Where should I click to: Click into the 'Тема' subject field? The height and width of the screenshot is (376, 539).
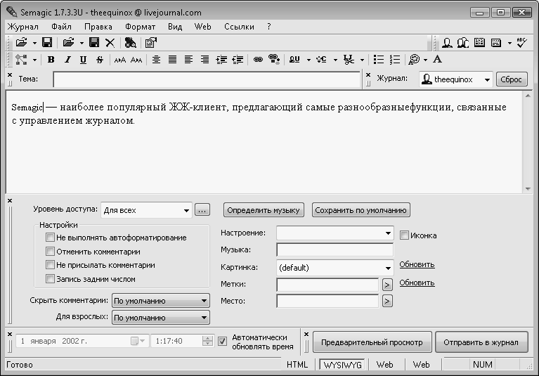click(x=207, y=79)
